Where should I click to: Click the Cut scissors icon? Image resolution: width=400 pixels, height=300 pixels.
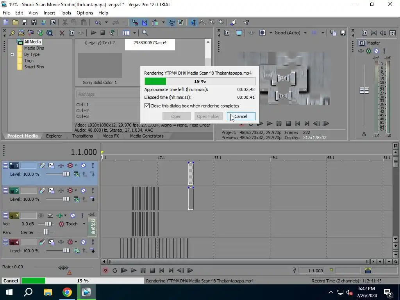[65, 22]
